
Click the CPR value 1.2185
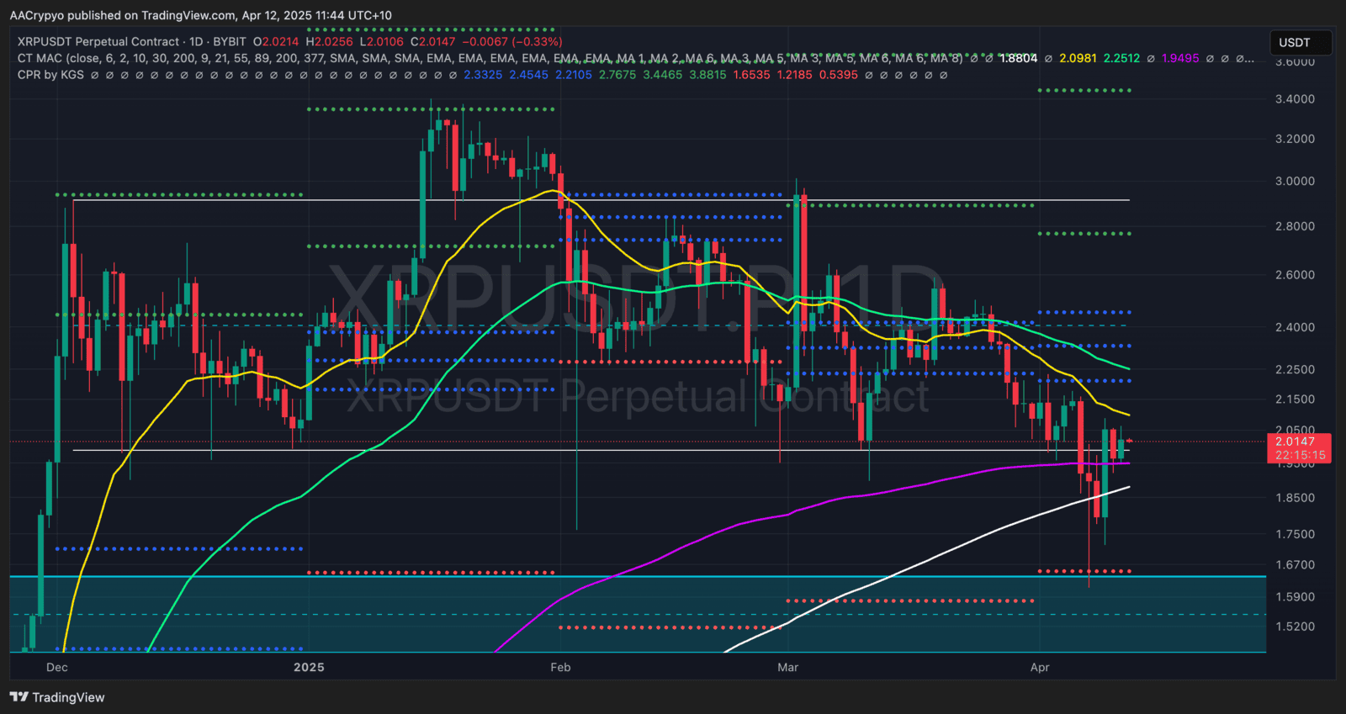tap(795, 75)
